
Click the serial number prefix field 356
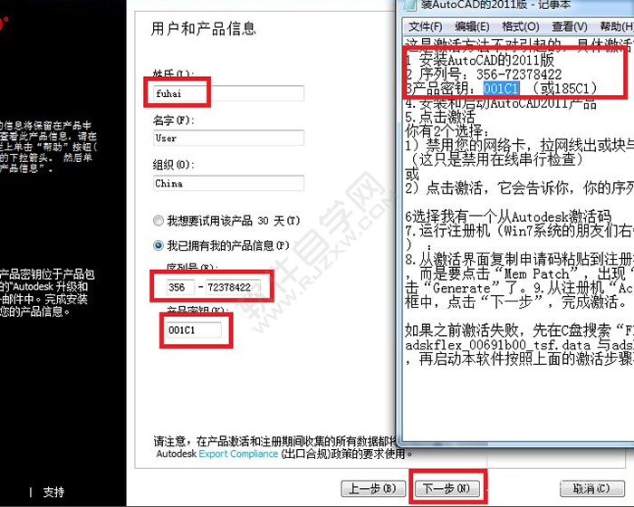pos(180,287)
